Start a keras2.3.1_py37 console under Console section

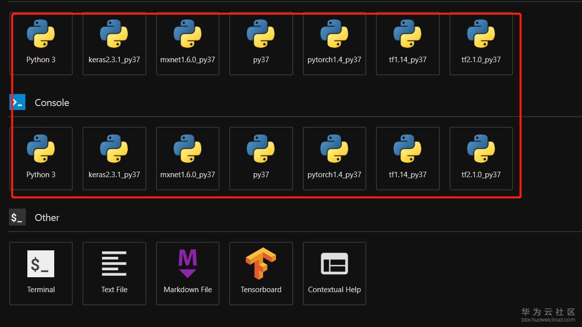pos(114,159)
